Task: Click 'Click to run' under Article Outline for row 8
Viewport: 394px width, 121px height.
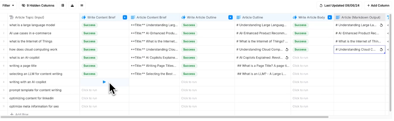Action: pos(189,82)
